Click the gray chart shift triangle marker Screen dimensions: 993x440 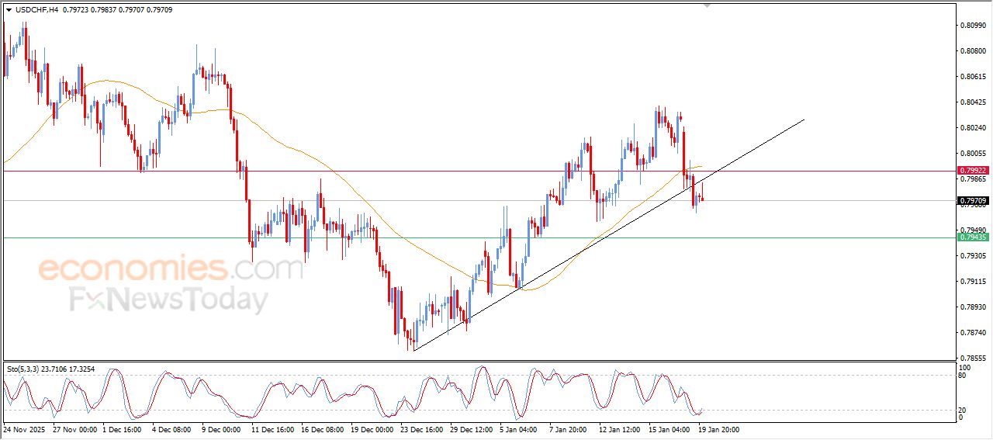click(707, 5)
